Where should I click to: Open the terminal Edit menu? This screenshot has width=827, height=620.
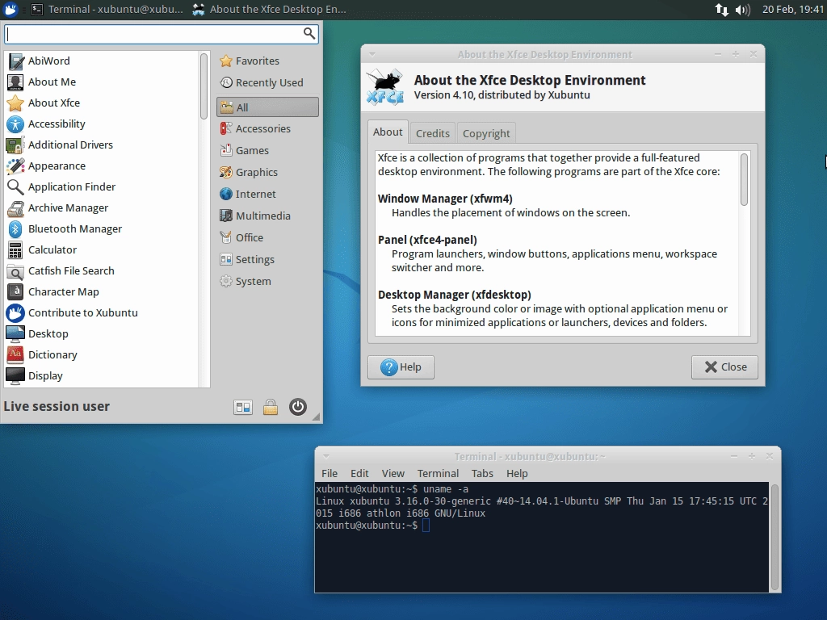359,473
